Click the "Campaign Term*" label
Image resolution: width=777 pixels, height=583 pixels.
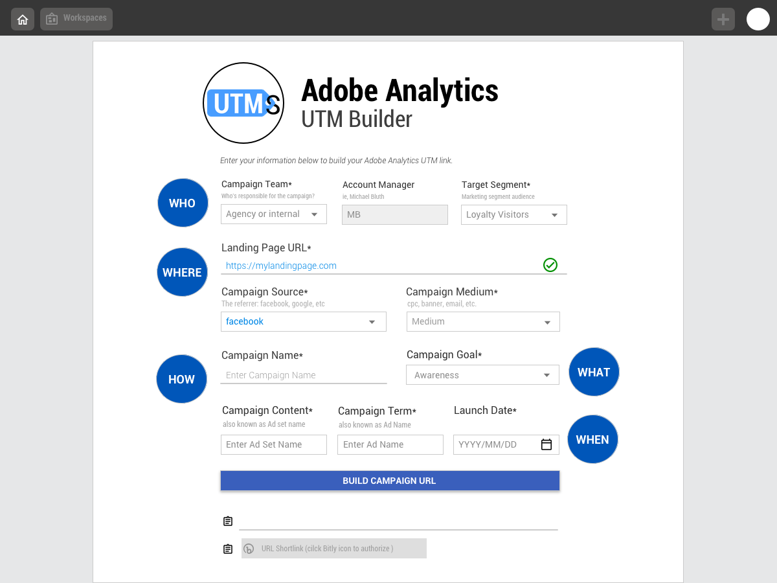click(x=377, y=411)
